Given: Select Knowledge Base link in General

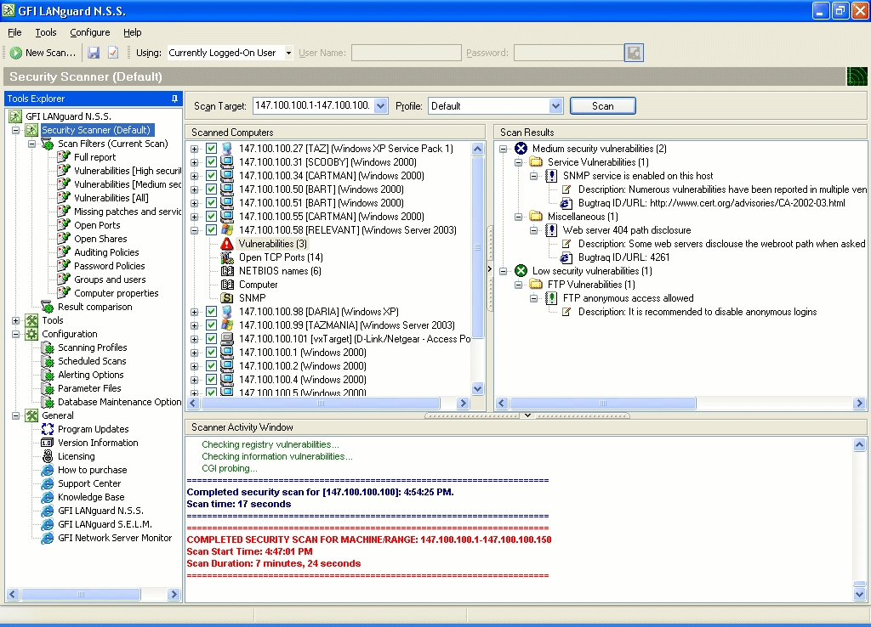Looking at the screenshot, I should coord(90,497).
